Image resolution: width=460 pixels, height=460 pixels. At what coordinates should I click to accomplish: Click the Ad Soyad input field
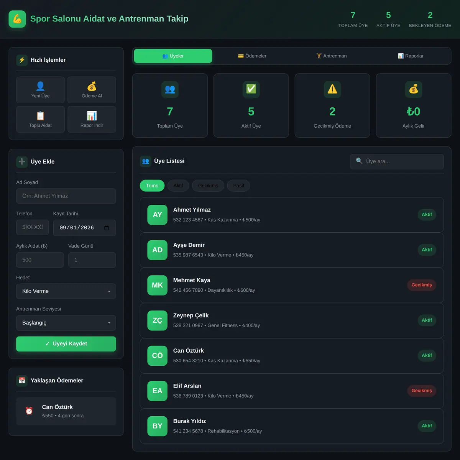click(x=66, y=196)
